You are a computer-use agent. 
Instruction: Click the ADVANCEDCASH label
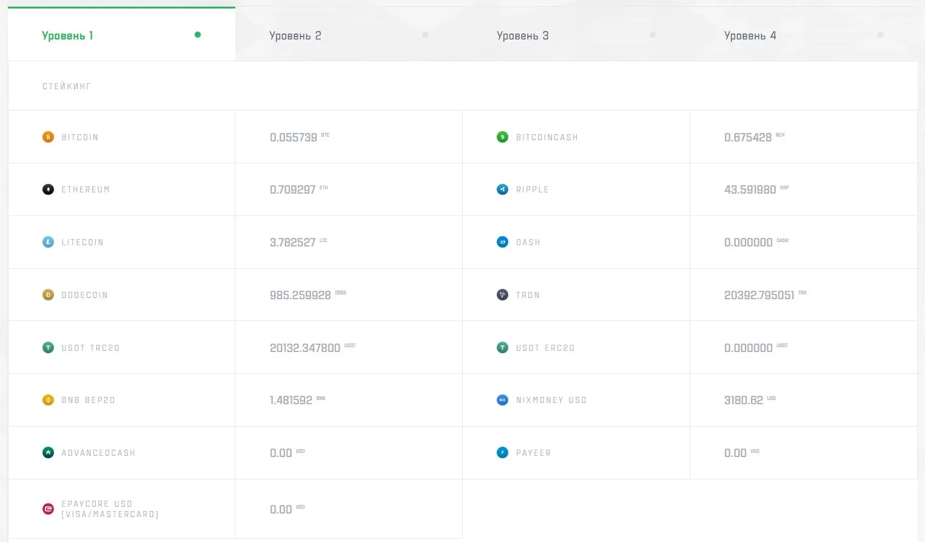[x=98, y=453]
